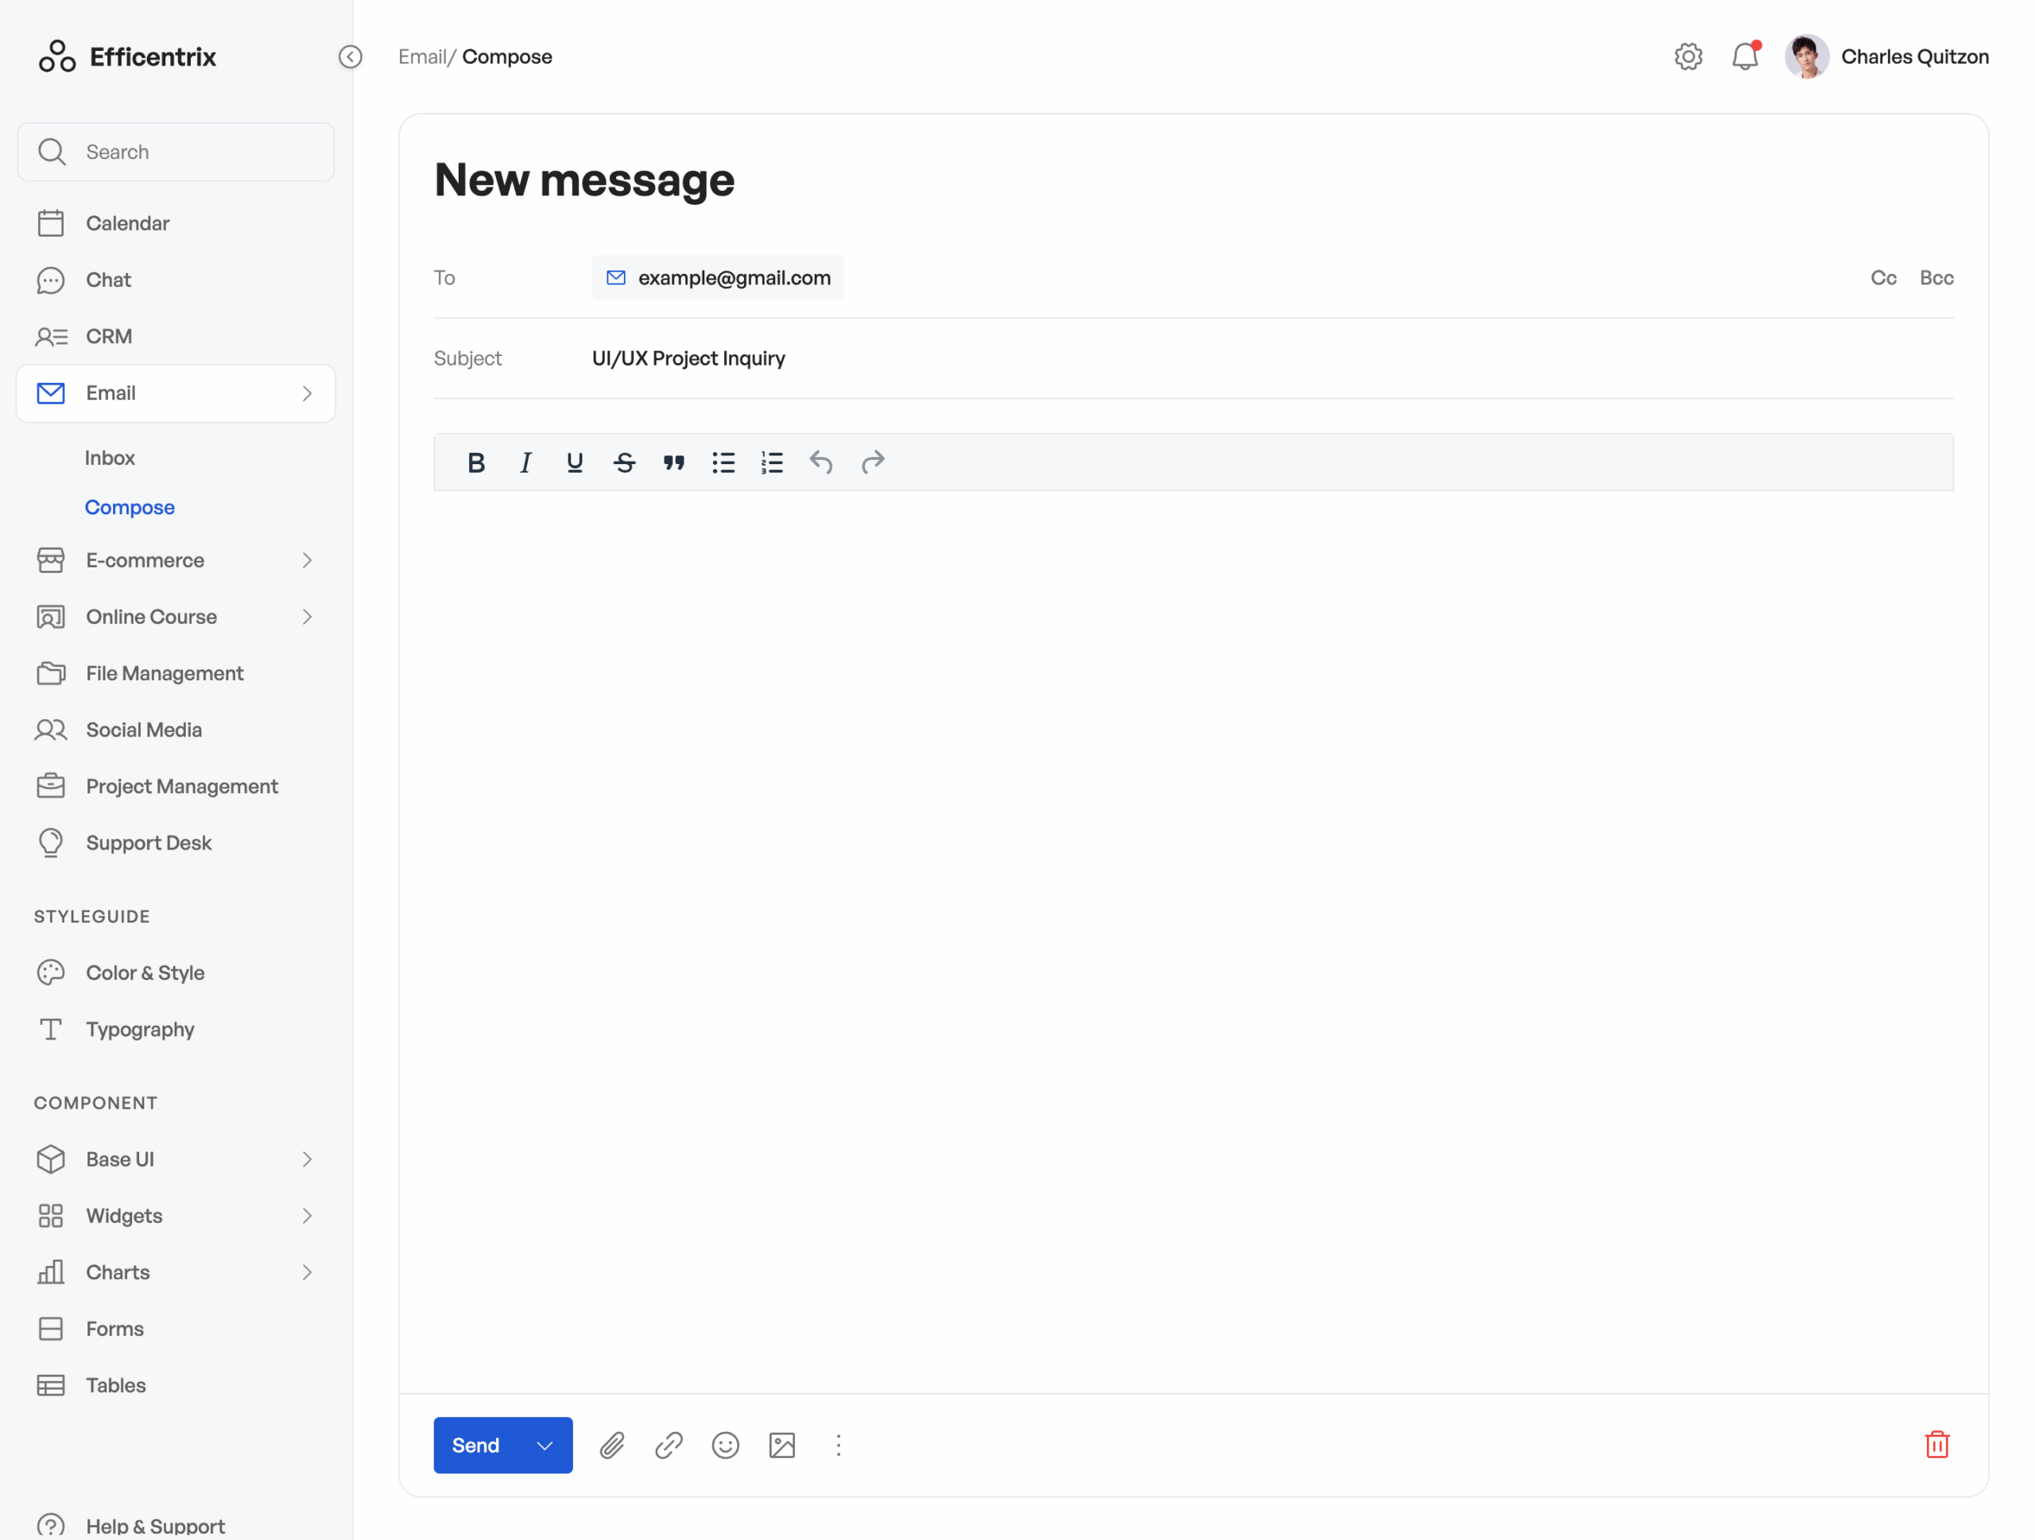Start a numbered list
2035x1540 pixels.
point(772,462)
